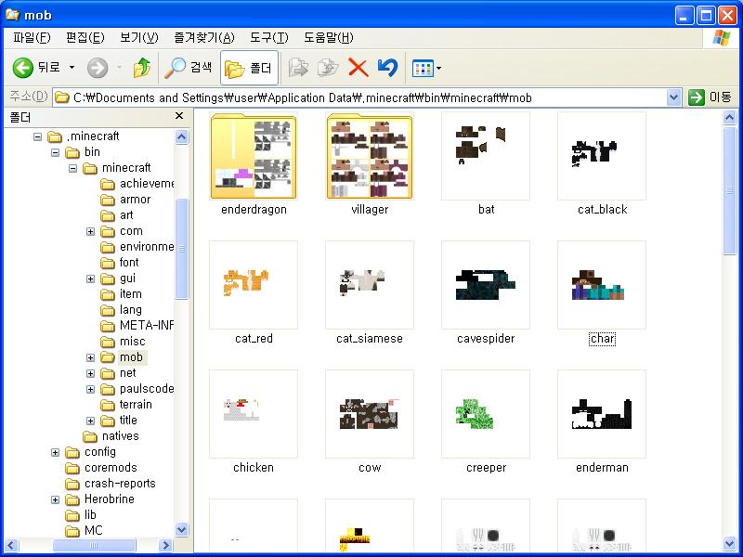743x557 pixels.
Task: Click the blue Undo arrow icon
Action: [387, 68]
